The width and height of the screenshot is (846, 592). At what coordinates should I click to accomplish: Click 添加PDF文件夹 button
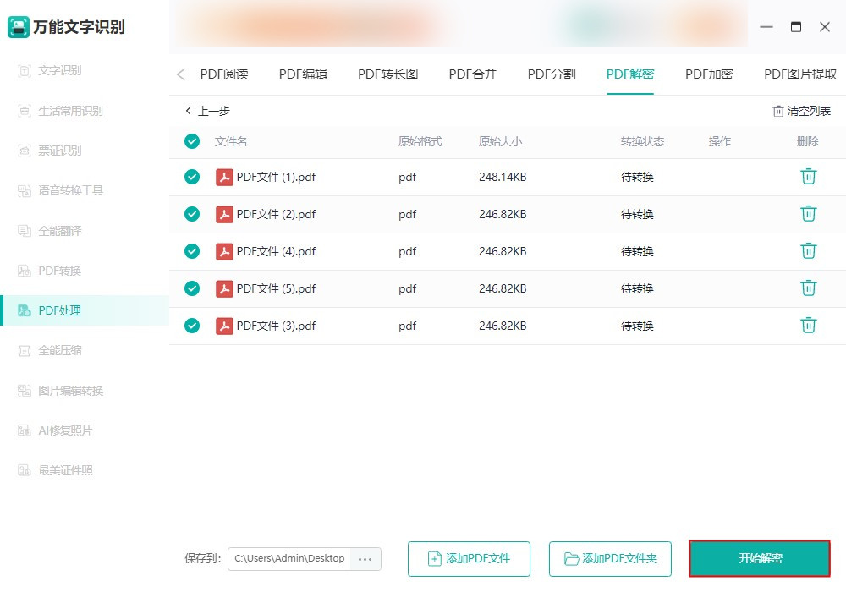coord(610,559)
